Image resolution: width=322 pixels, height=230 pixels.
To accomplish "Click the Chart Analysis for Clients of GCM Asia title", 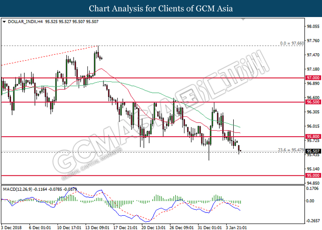I will [161, 9].
